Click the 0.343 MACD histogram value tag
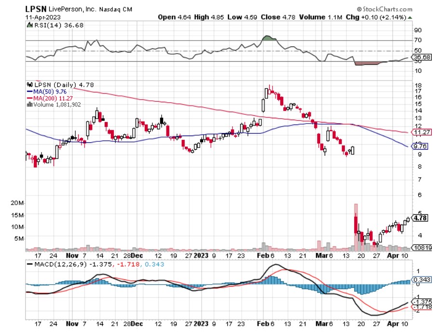 420,279
